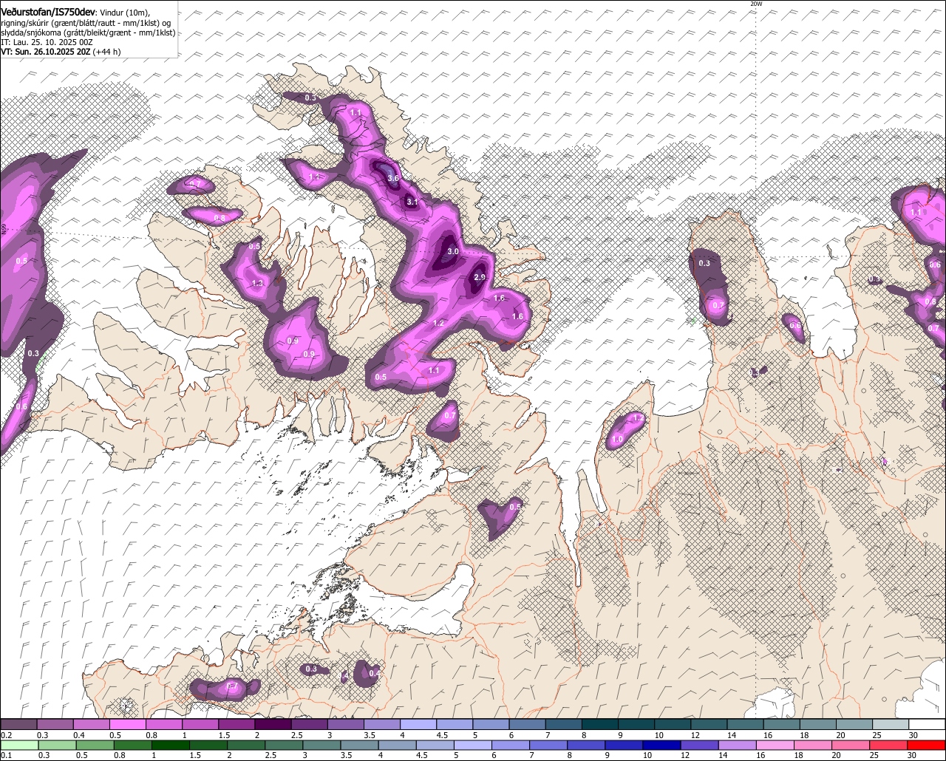The height and width of the screenshot is (761, 946).
Task: Click the 2.9 value on the map
Action: 479,278
